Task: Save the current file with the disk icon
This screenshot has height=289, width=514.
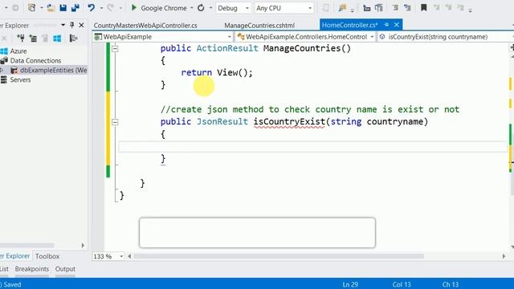Action: click(63, 7)
